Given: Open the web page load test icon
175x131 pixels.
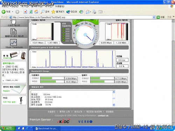Looking at the screenshot, I should (x=14, y=31).
